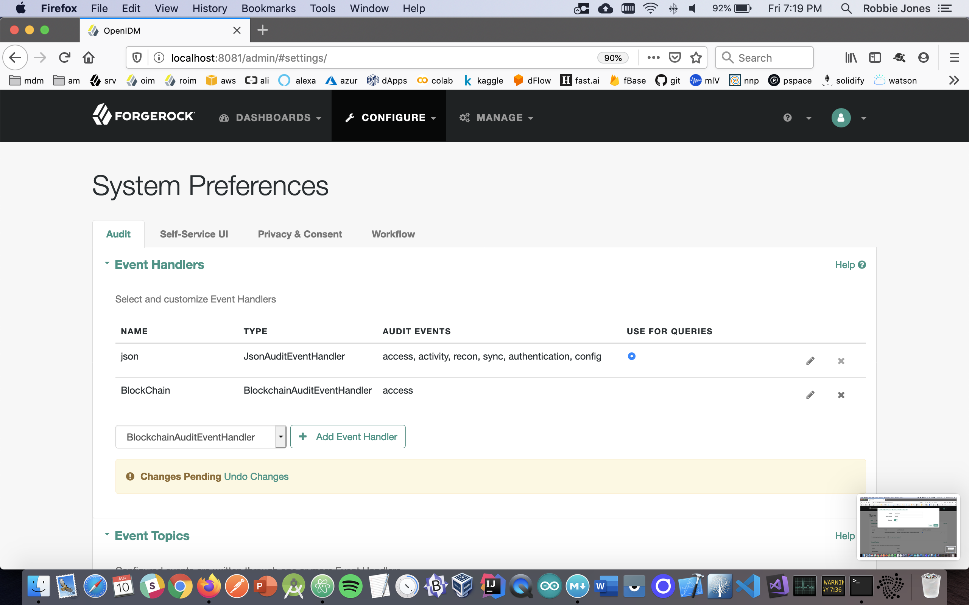Bookmark this page with the star icon
This screenshot has height=605, width=969.
click(696, 57)
